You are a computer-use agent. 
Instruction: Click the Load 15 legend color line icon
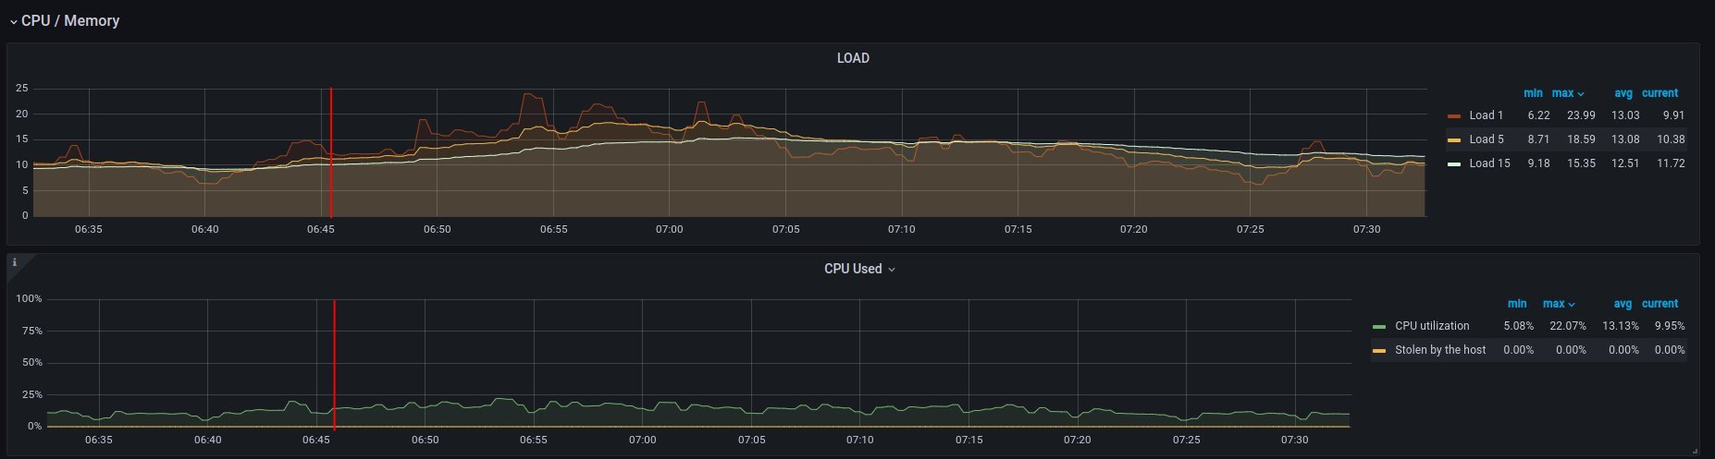(x=1454, y=164)
